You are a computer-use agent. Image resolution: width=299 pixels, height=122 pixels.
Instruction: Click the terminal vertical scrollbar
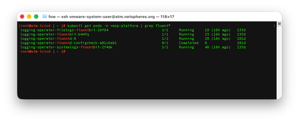tap(279, 63)
